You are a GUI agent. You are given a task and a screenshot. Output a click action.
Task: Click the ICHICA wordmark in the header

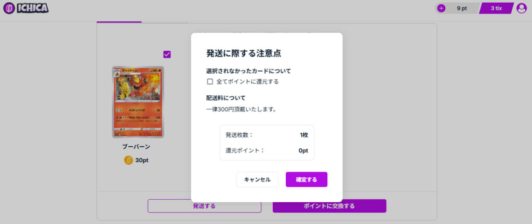point(33,8)
